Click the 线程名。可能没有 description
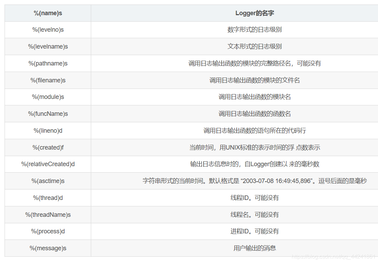The height and width of the screenshot is (263, 378). click(x=254, y=215)
